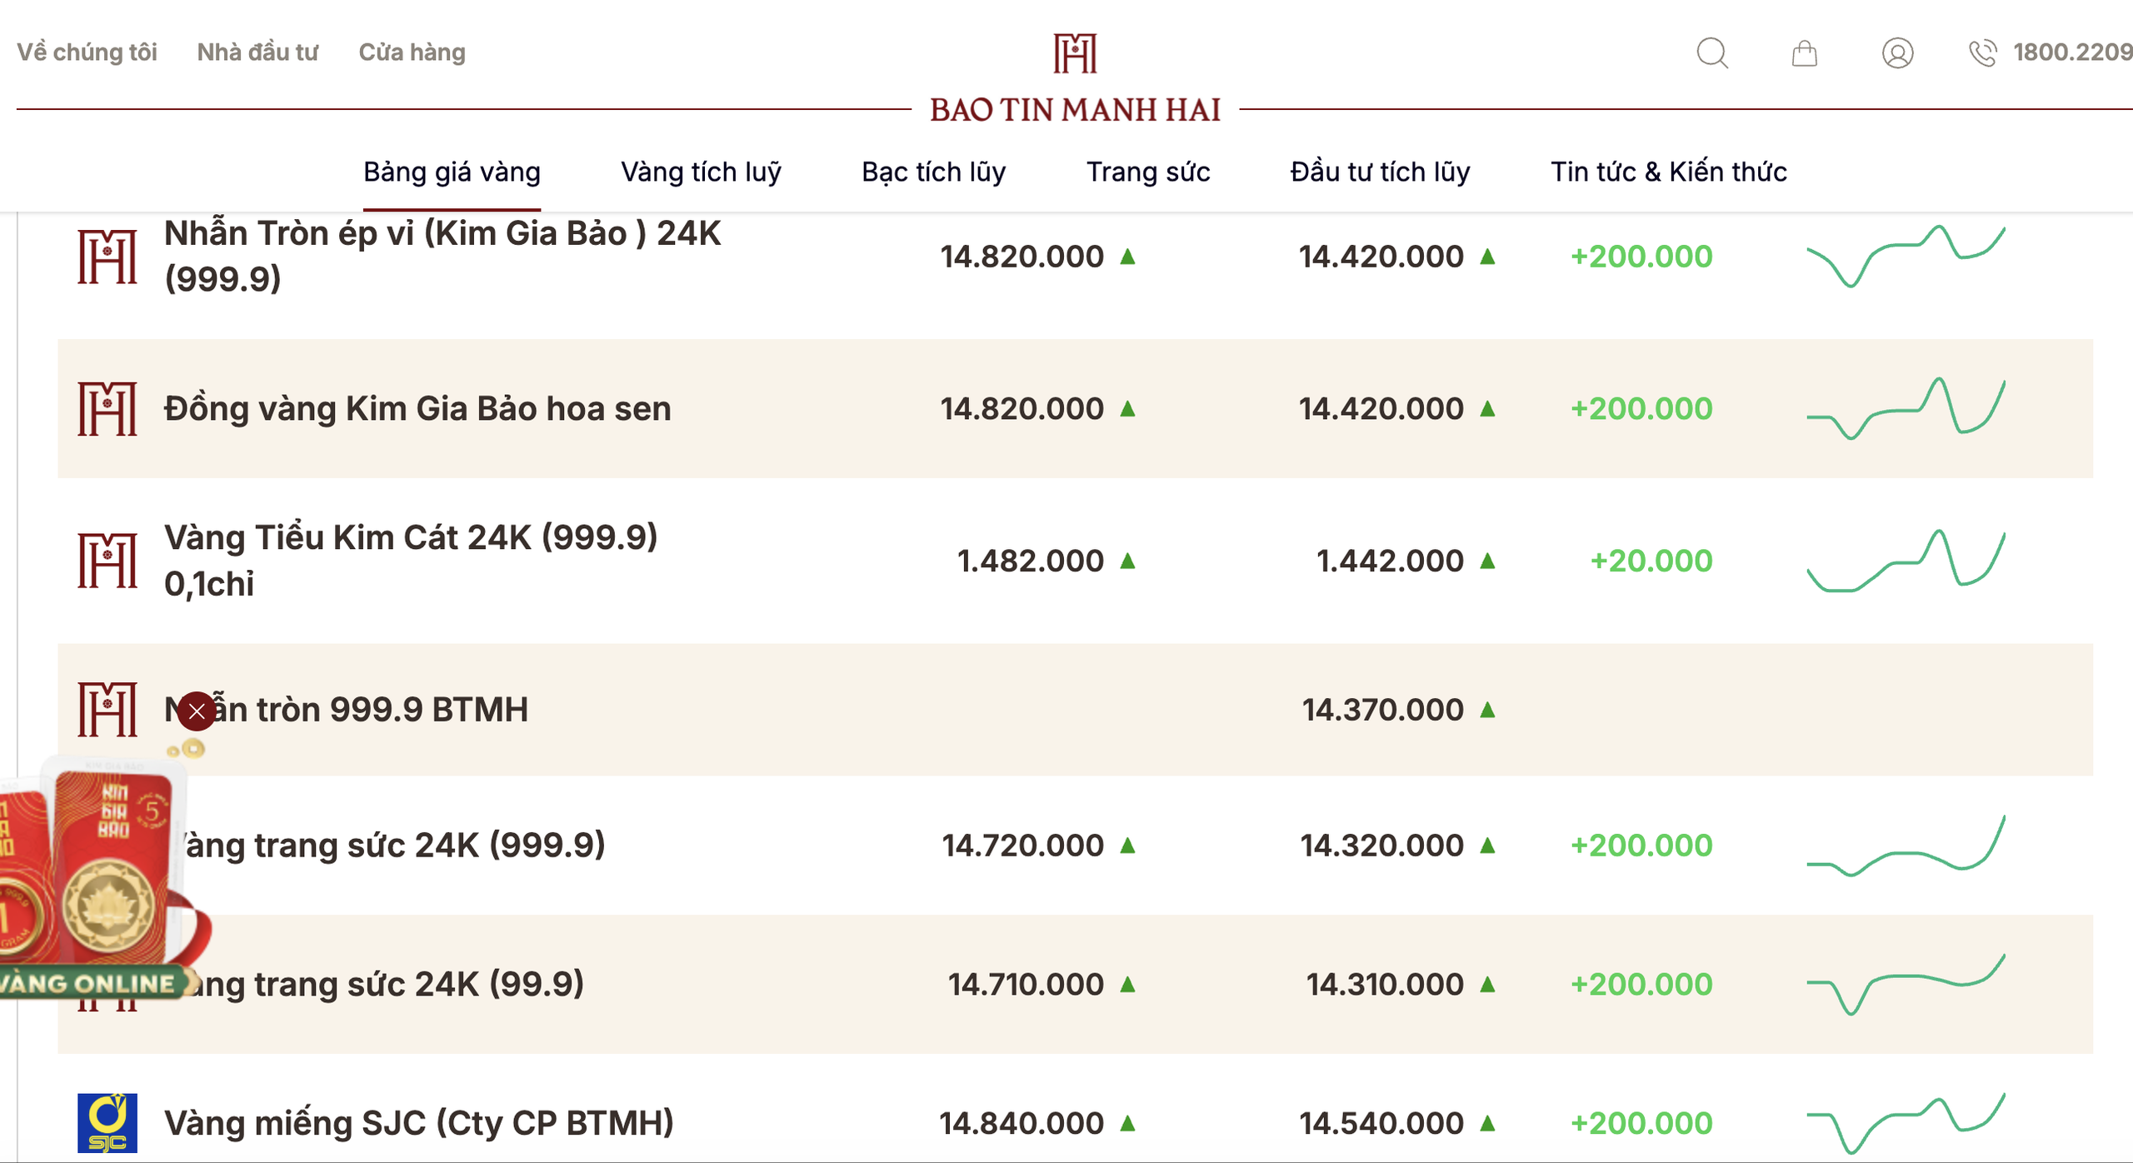This screenshot has height=1163, width=2133.
Task: Open Tin tức & Kiến thức menu
Action: click(x=1668, y=172)
